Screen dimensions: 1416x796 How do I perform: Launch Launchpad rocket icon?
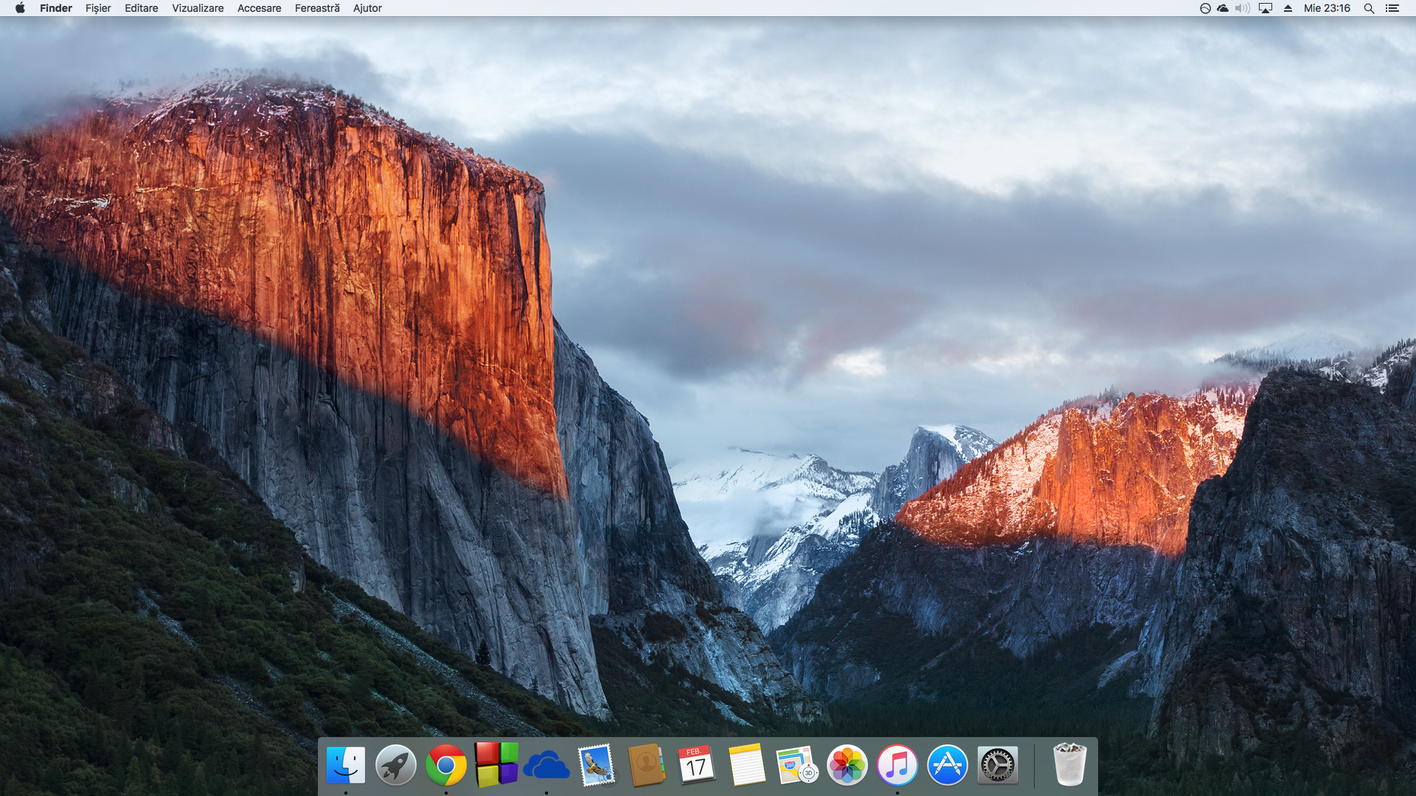pos(396,765)
